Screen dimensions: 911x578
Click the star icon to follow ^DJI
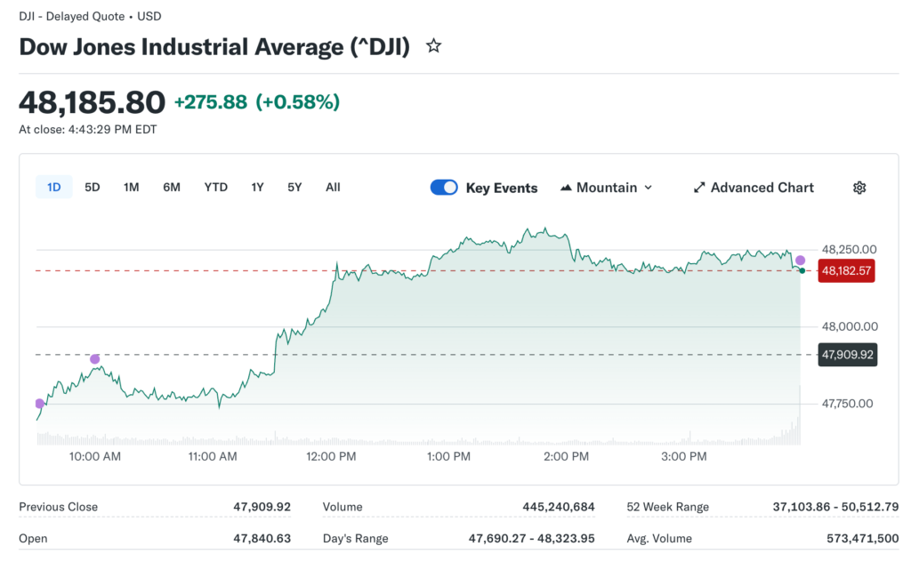point(433,46)
